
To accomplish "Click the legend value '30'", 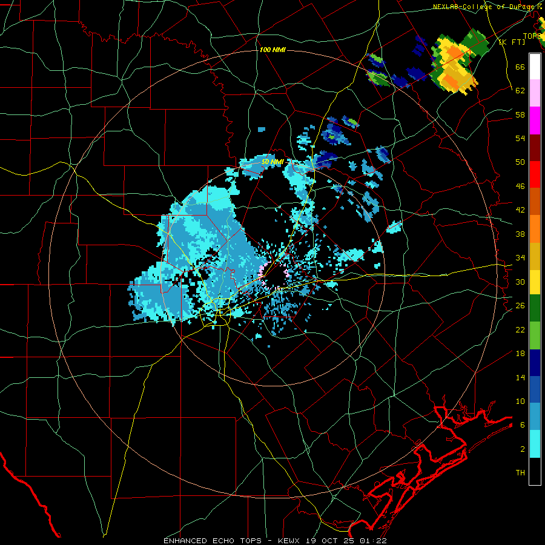I will point(520,282).
